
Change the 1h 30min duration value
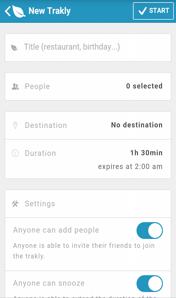pos(146,153)
